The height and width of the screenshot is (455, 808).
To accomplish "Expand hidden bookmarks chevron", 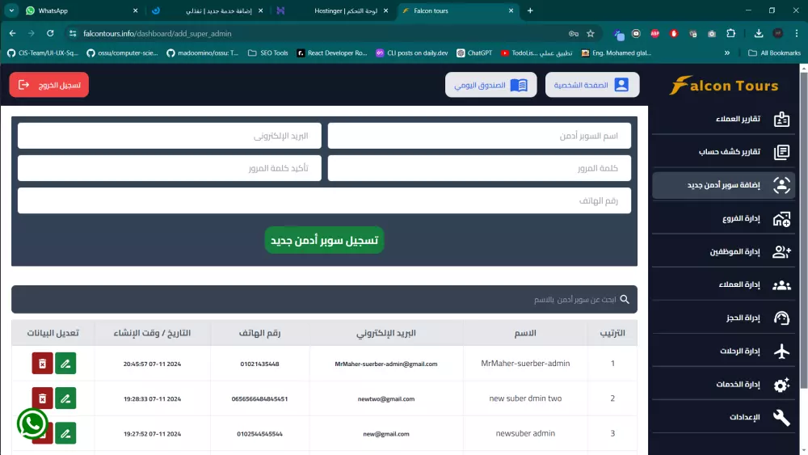I will (727, 53).
